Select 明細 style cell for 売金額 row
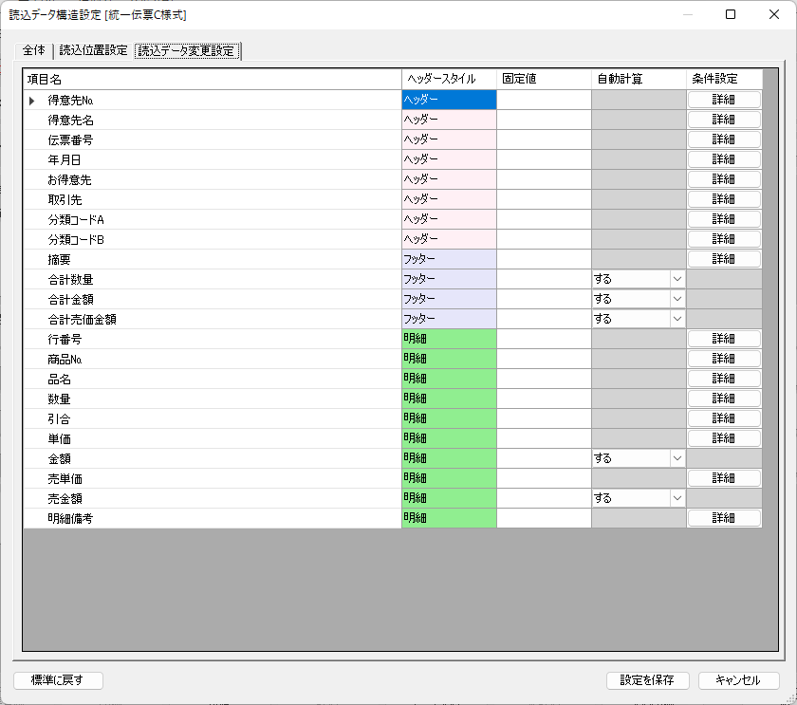This screenshot has height=705, width=797. 449,498
